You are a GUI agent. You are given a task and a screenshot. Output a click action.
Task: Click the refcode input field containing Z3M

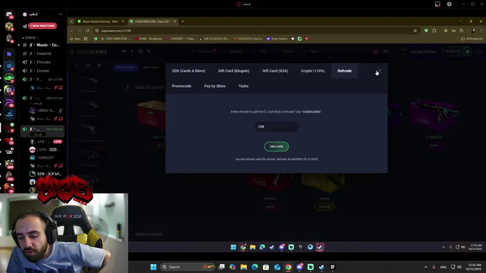click(x=276, y=127)
